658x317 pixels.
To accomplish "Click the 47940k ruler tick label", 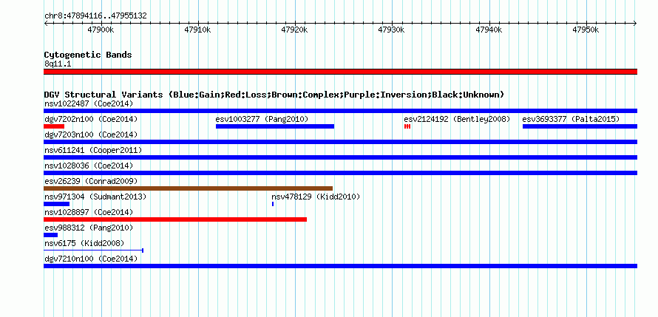I will pos(489,30).
